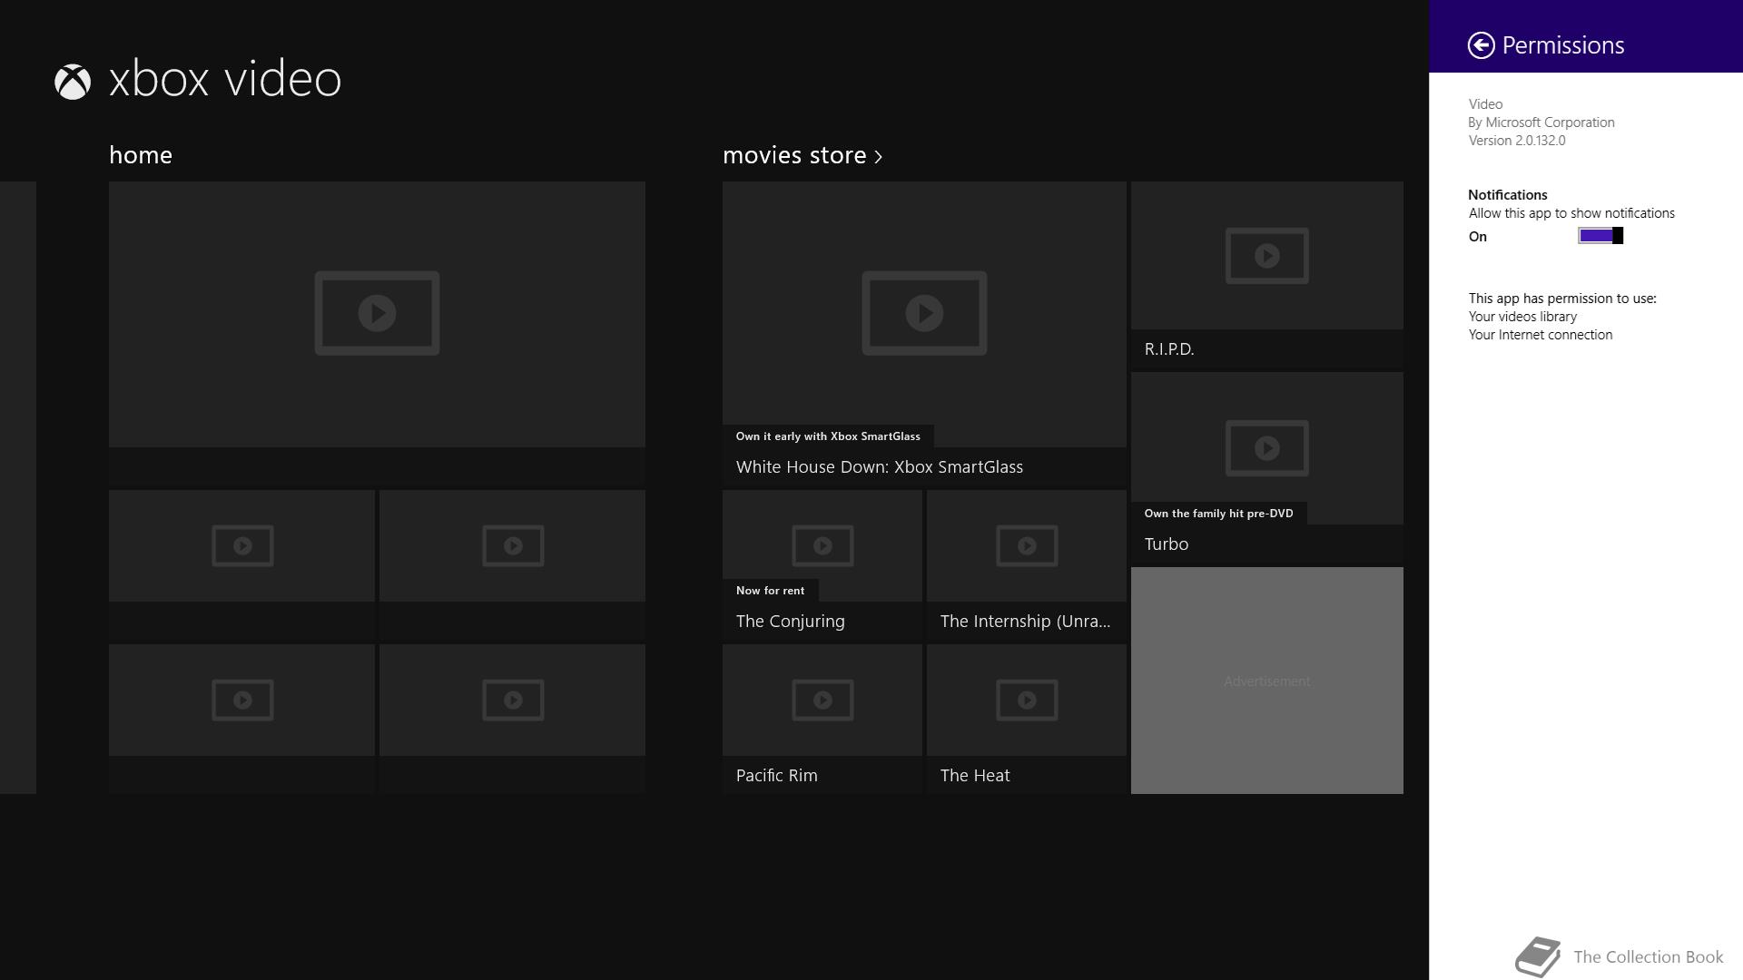Open White House Down: Xbox SmartGlass tile
This screenshot has width=1743, height=980.
(x=924, y=334)
